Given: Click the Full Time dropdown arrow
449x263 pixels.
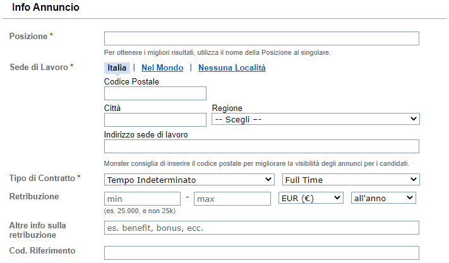Looking at the screenshot, I should [413, 179].
